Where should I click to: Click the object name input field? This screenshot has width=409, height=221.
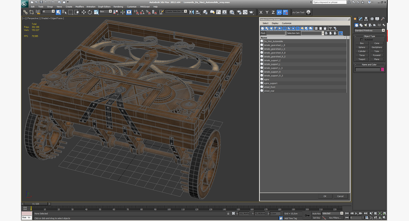tap(368, 69)
